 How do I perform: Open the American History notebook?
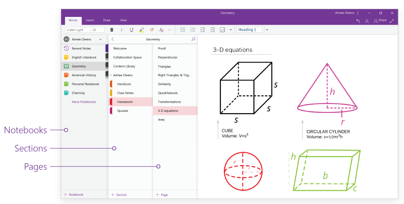85,75
